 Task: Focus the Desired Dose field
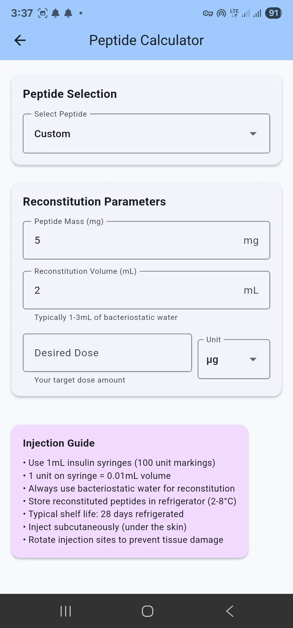107,353
